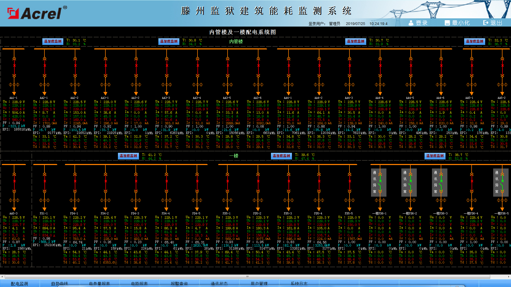511x287 pixels.
Task: Click the Acrel logo
Action: pyautogui.click(x=37, y=13)
